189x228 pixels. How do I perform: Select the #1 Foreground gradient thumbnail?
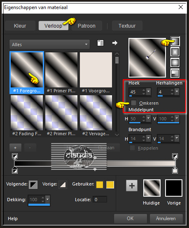coord(27,73)
